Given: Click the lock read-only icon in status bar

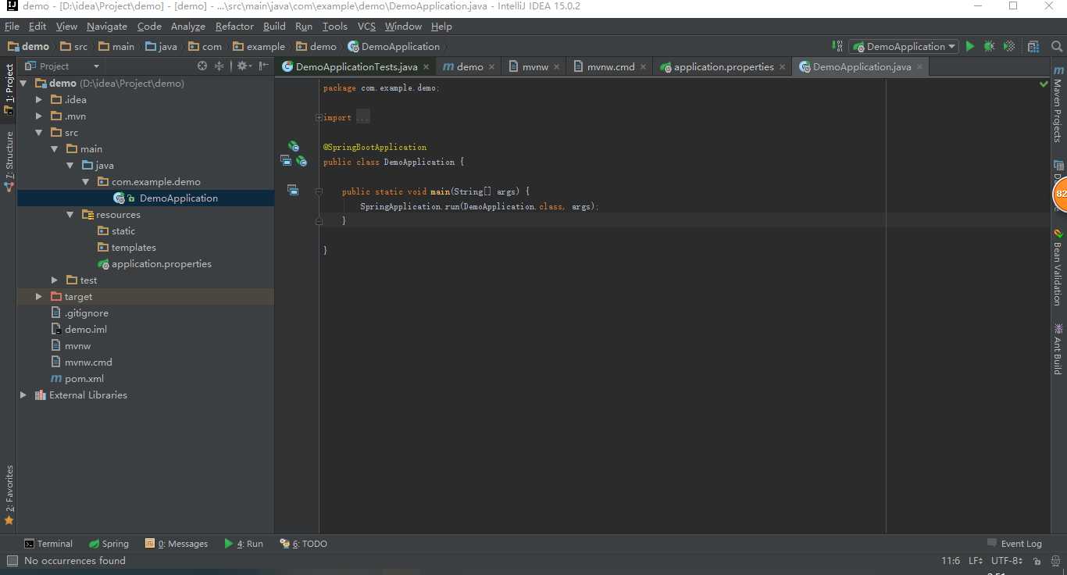Looking at the screenshot, I should tap(1037, 561).
